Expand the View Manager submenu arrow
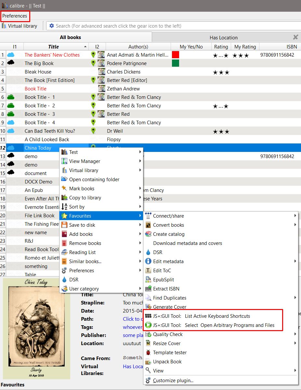Viewport: 301px width, 390px height. point(140,161)
